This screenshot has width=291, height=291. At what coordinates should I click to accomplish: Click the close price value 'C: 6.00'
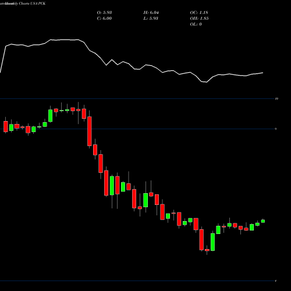(104, 19)
